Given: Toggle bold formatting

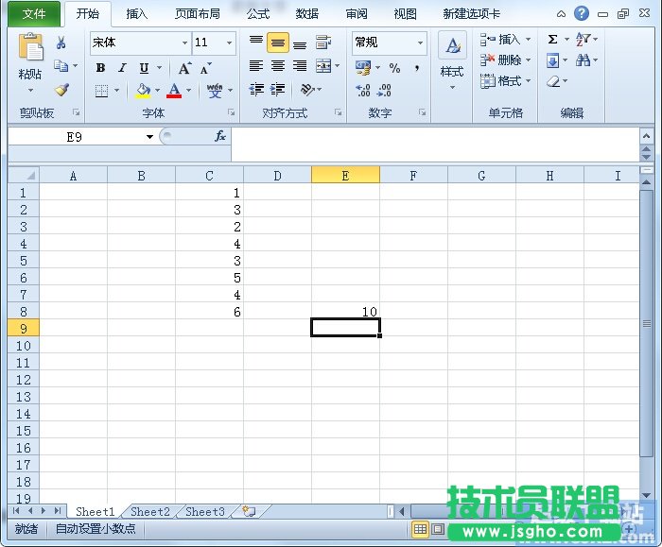Looking at the screenshot, I should coord(100,68).
